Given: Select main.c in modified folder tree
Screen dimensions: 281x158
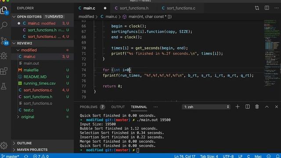Looking at the screenshot, I should click(42, 57).
